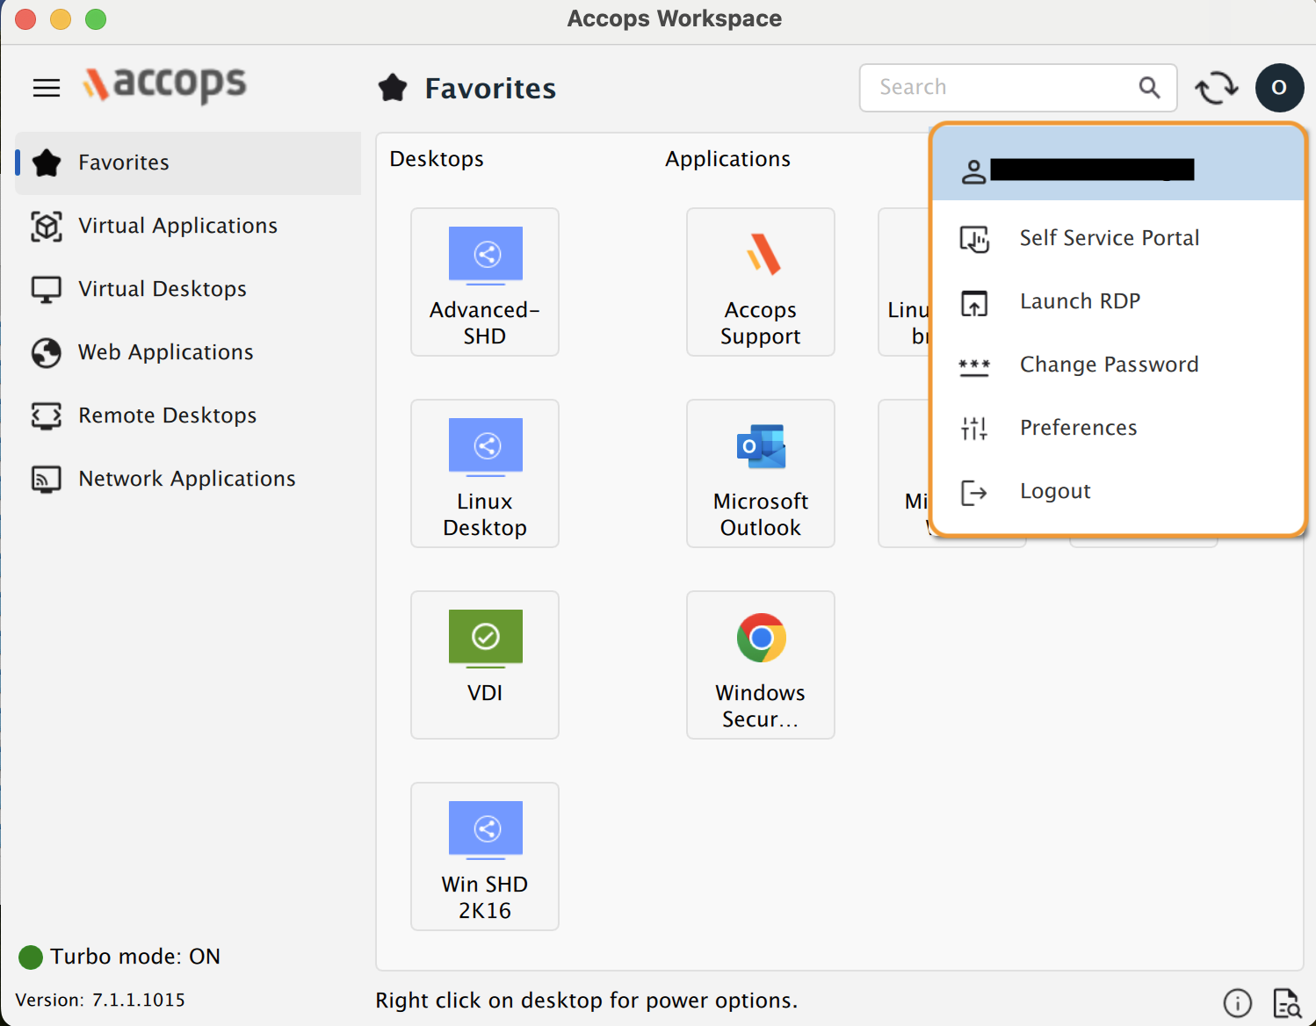Screen dimensions: 1316x1026
Task: Open the Microsoft Outlook application
Action: pos(760,473)
